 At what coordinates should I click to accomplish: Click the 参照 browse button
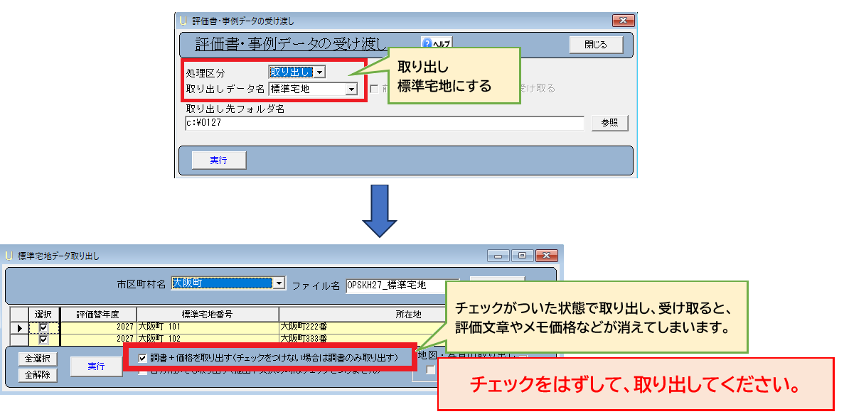pos(609,123)
